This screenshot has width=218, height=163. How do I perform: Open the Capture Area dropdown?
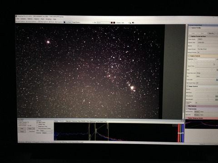coord(208,43)
